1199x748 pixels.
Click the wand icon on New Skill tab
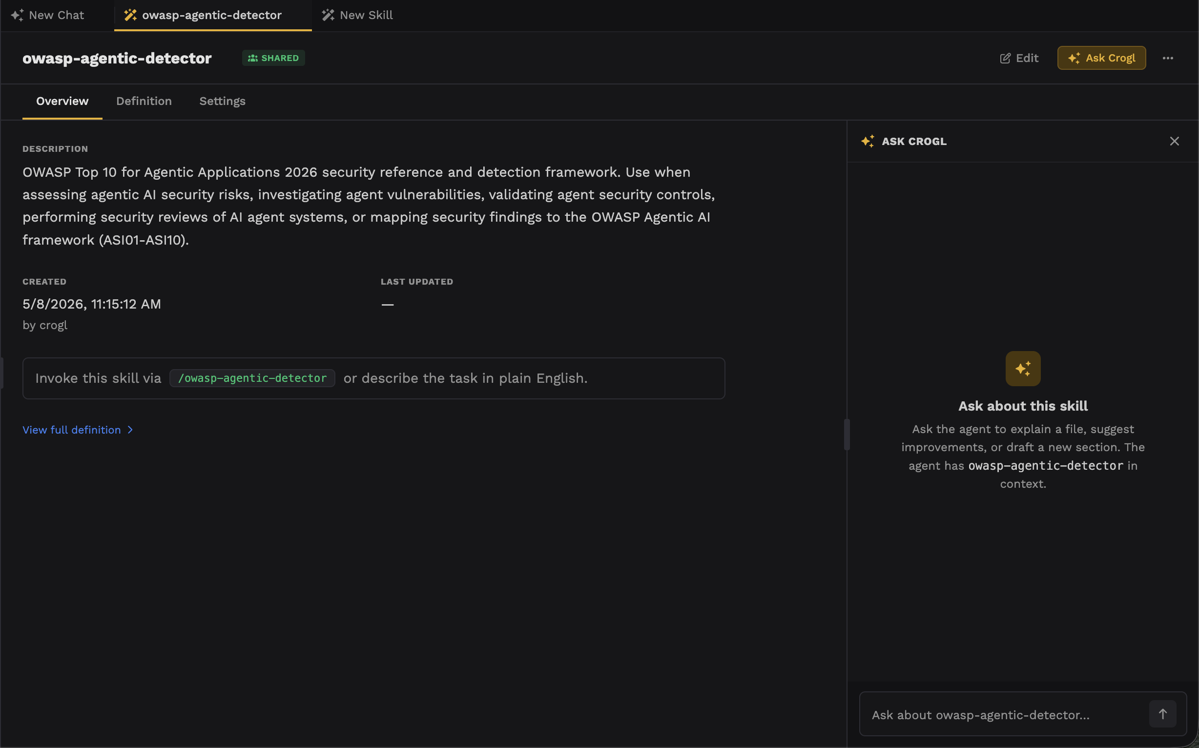coord(328,15)
